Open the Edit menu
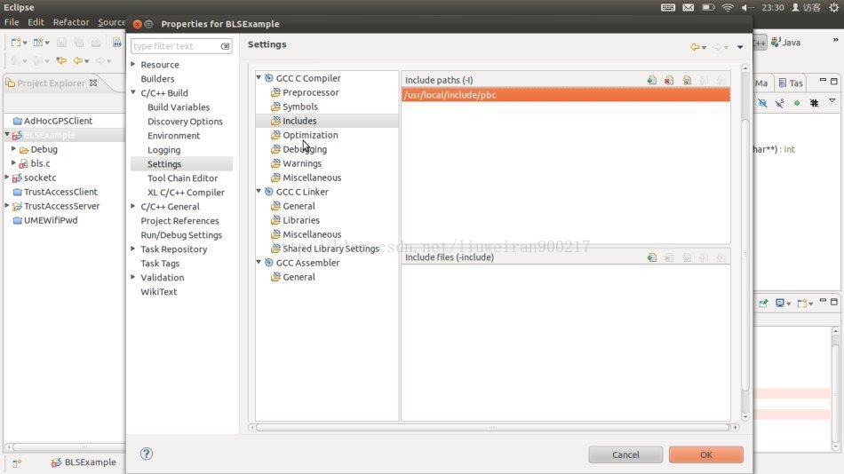844x474 pixels. coord(36,22)
